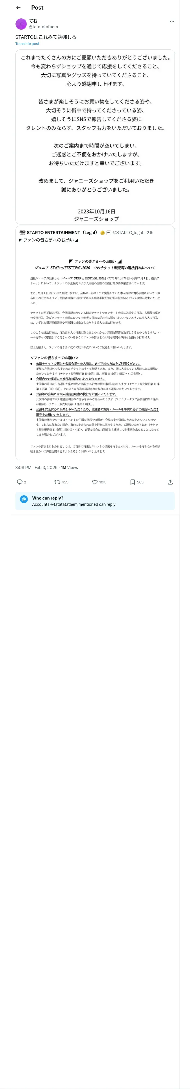The height and width of the screenshot is (1089, 190).
Task: Go back using the arrow icon
Action: click(19, 8)
